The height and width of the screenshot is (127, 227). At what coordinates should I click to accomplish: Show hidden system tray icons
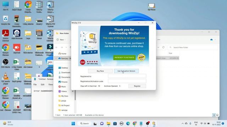click(183, 123)
